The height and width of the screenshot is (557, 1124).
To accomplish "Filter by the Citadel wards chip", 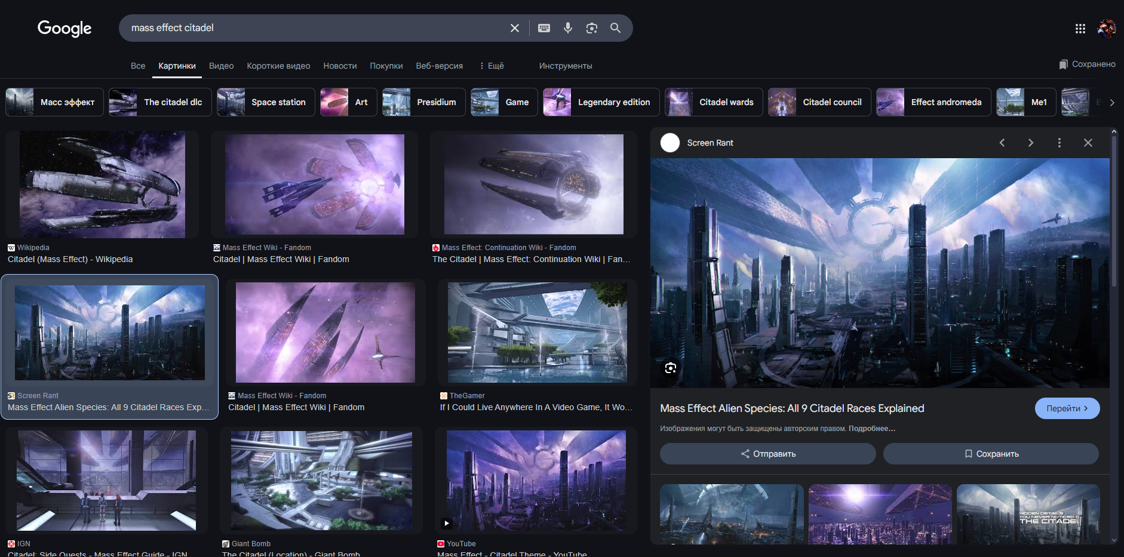I will tap(714, 102).
